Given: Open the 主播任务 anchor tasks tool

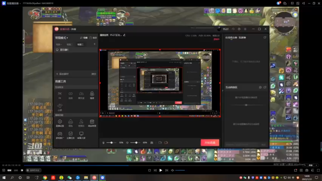Looking at the screenshot, I should [x=70, y=135].
